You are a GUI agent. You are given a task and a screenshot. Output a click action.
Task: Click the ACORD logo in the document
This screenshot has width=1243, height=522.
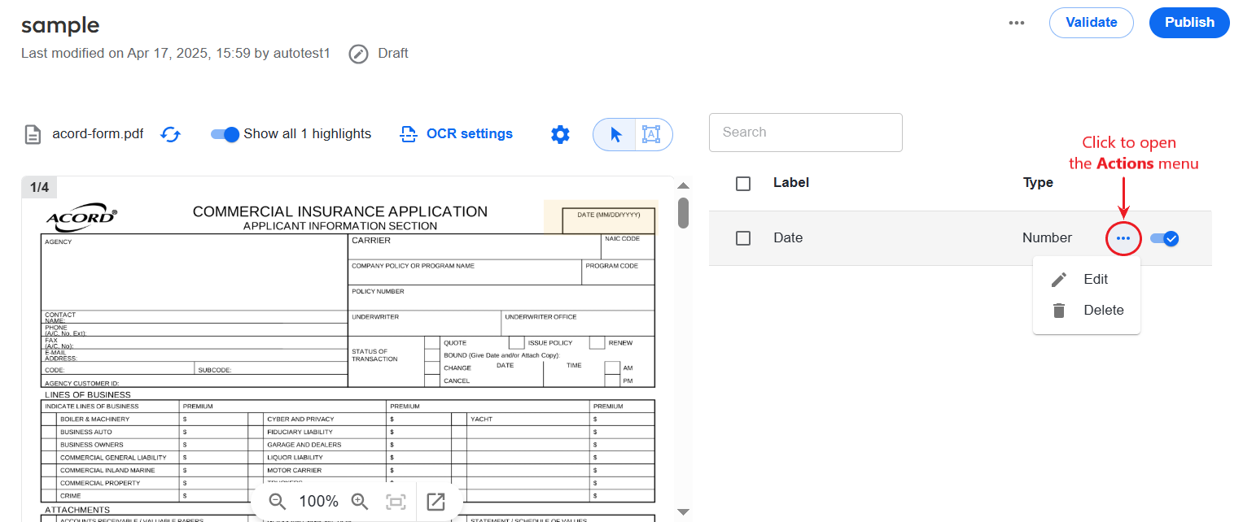pyautogui.click(x=81, y=217)
